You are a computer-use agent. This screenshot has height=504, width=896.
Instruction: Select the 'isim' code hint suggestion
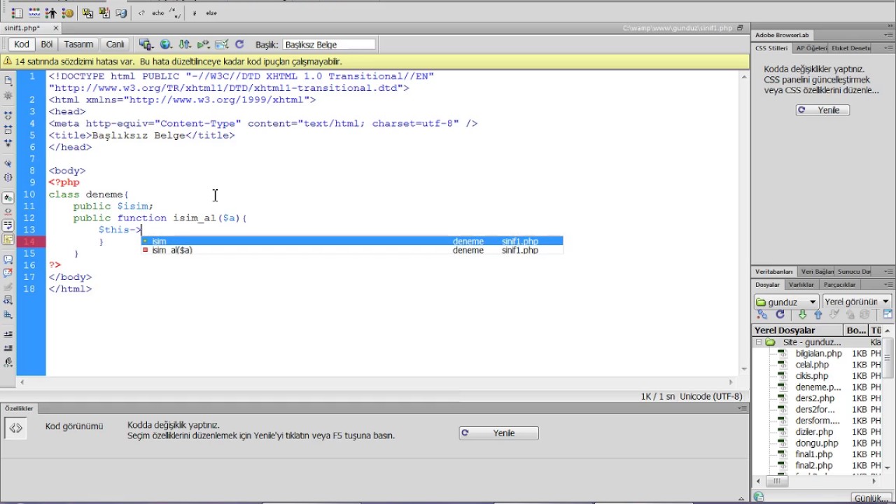[x=352, y=241]
